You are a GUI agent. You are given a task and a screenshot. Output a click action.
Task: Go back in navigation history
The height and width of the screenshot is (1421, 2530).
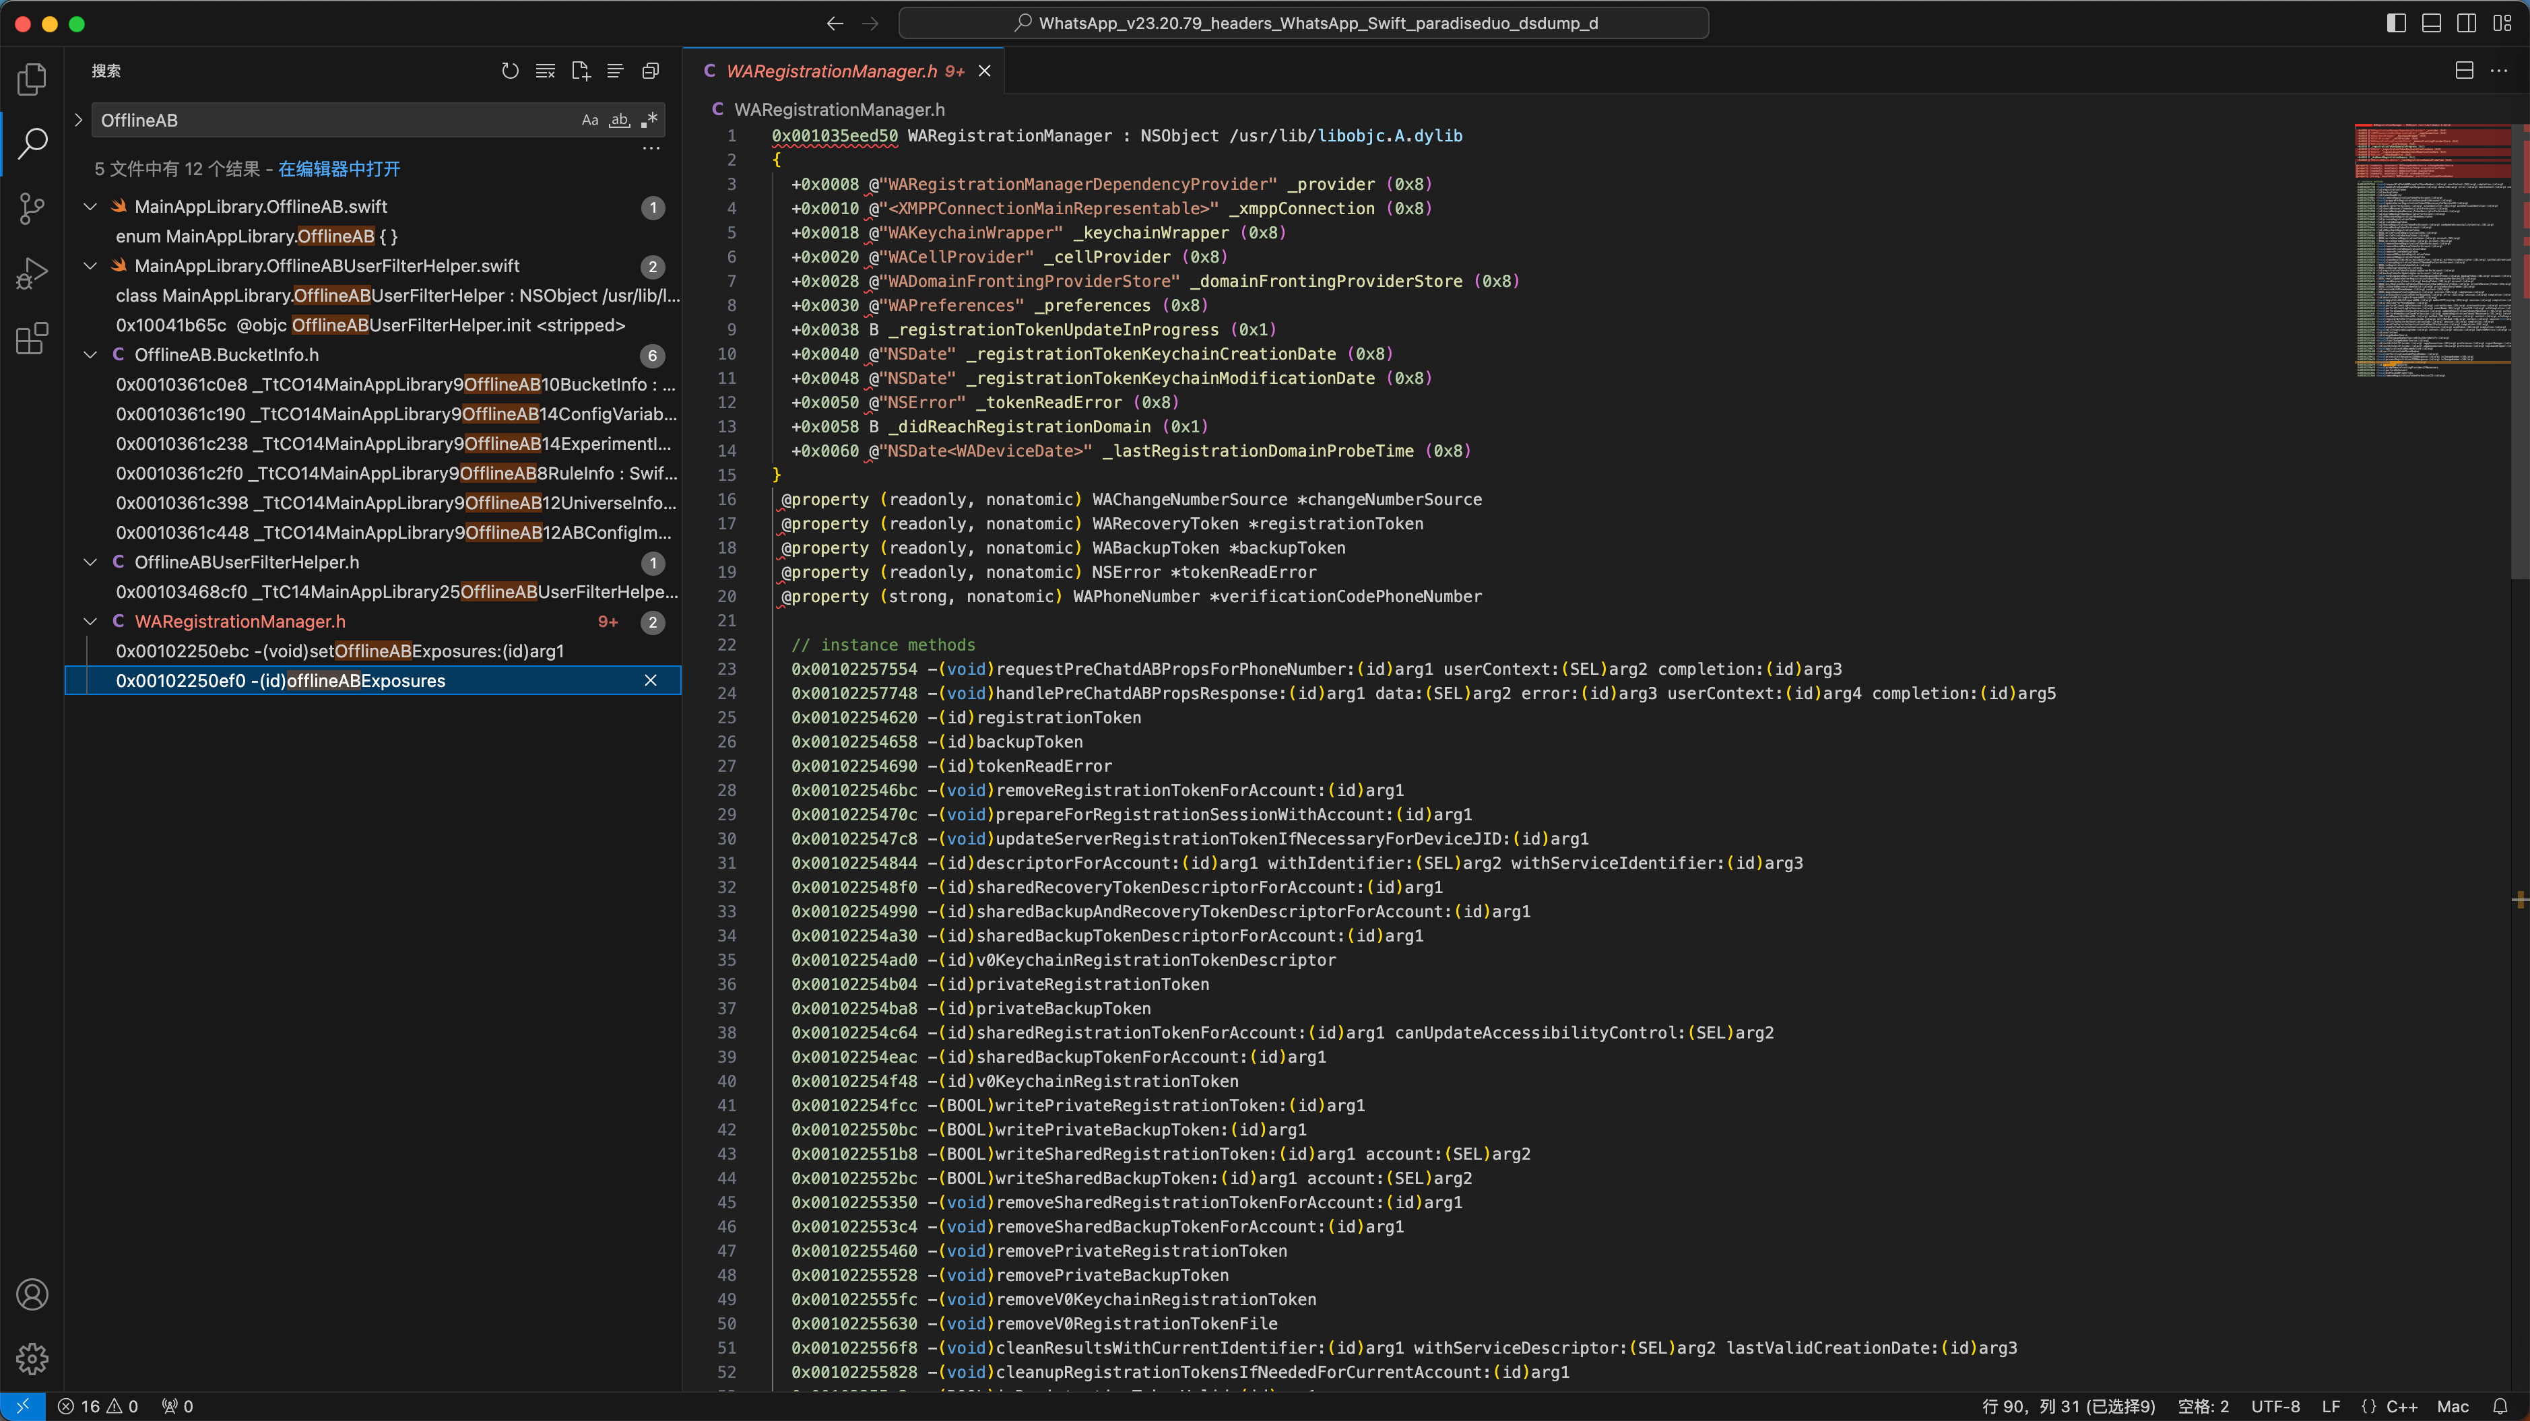click(x=835, y=24)
